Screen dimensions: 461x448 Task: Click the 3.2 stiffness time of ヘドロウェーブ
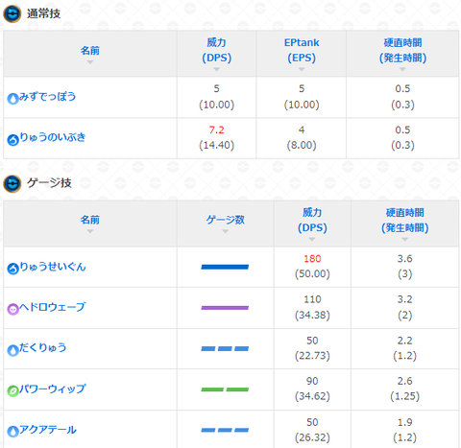pyautogui.click(x=404, y=299)
